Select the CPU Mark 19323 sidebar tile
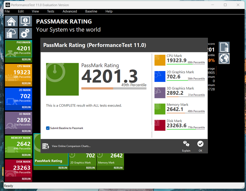246x191 pixels. 19,72
